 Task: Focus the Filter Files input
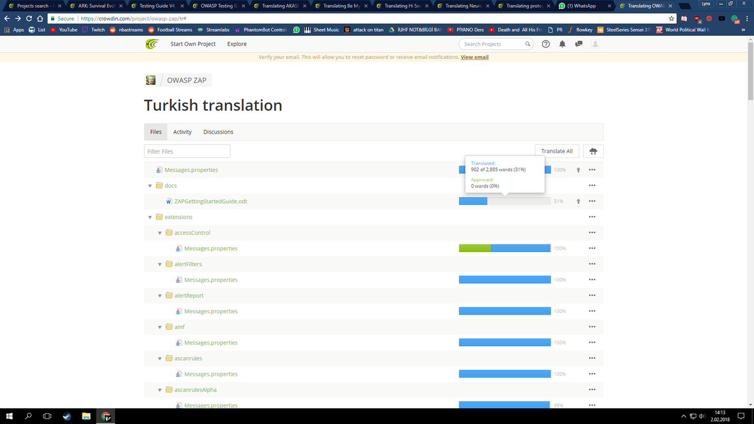pos(187,151)
